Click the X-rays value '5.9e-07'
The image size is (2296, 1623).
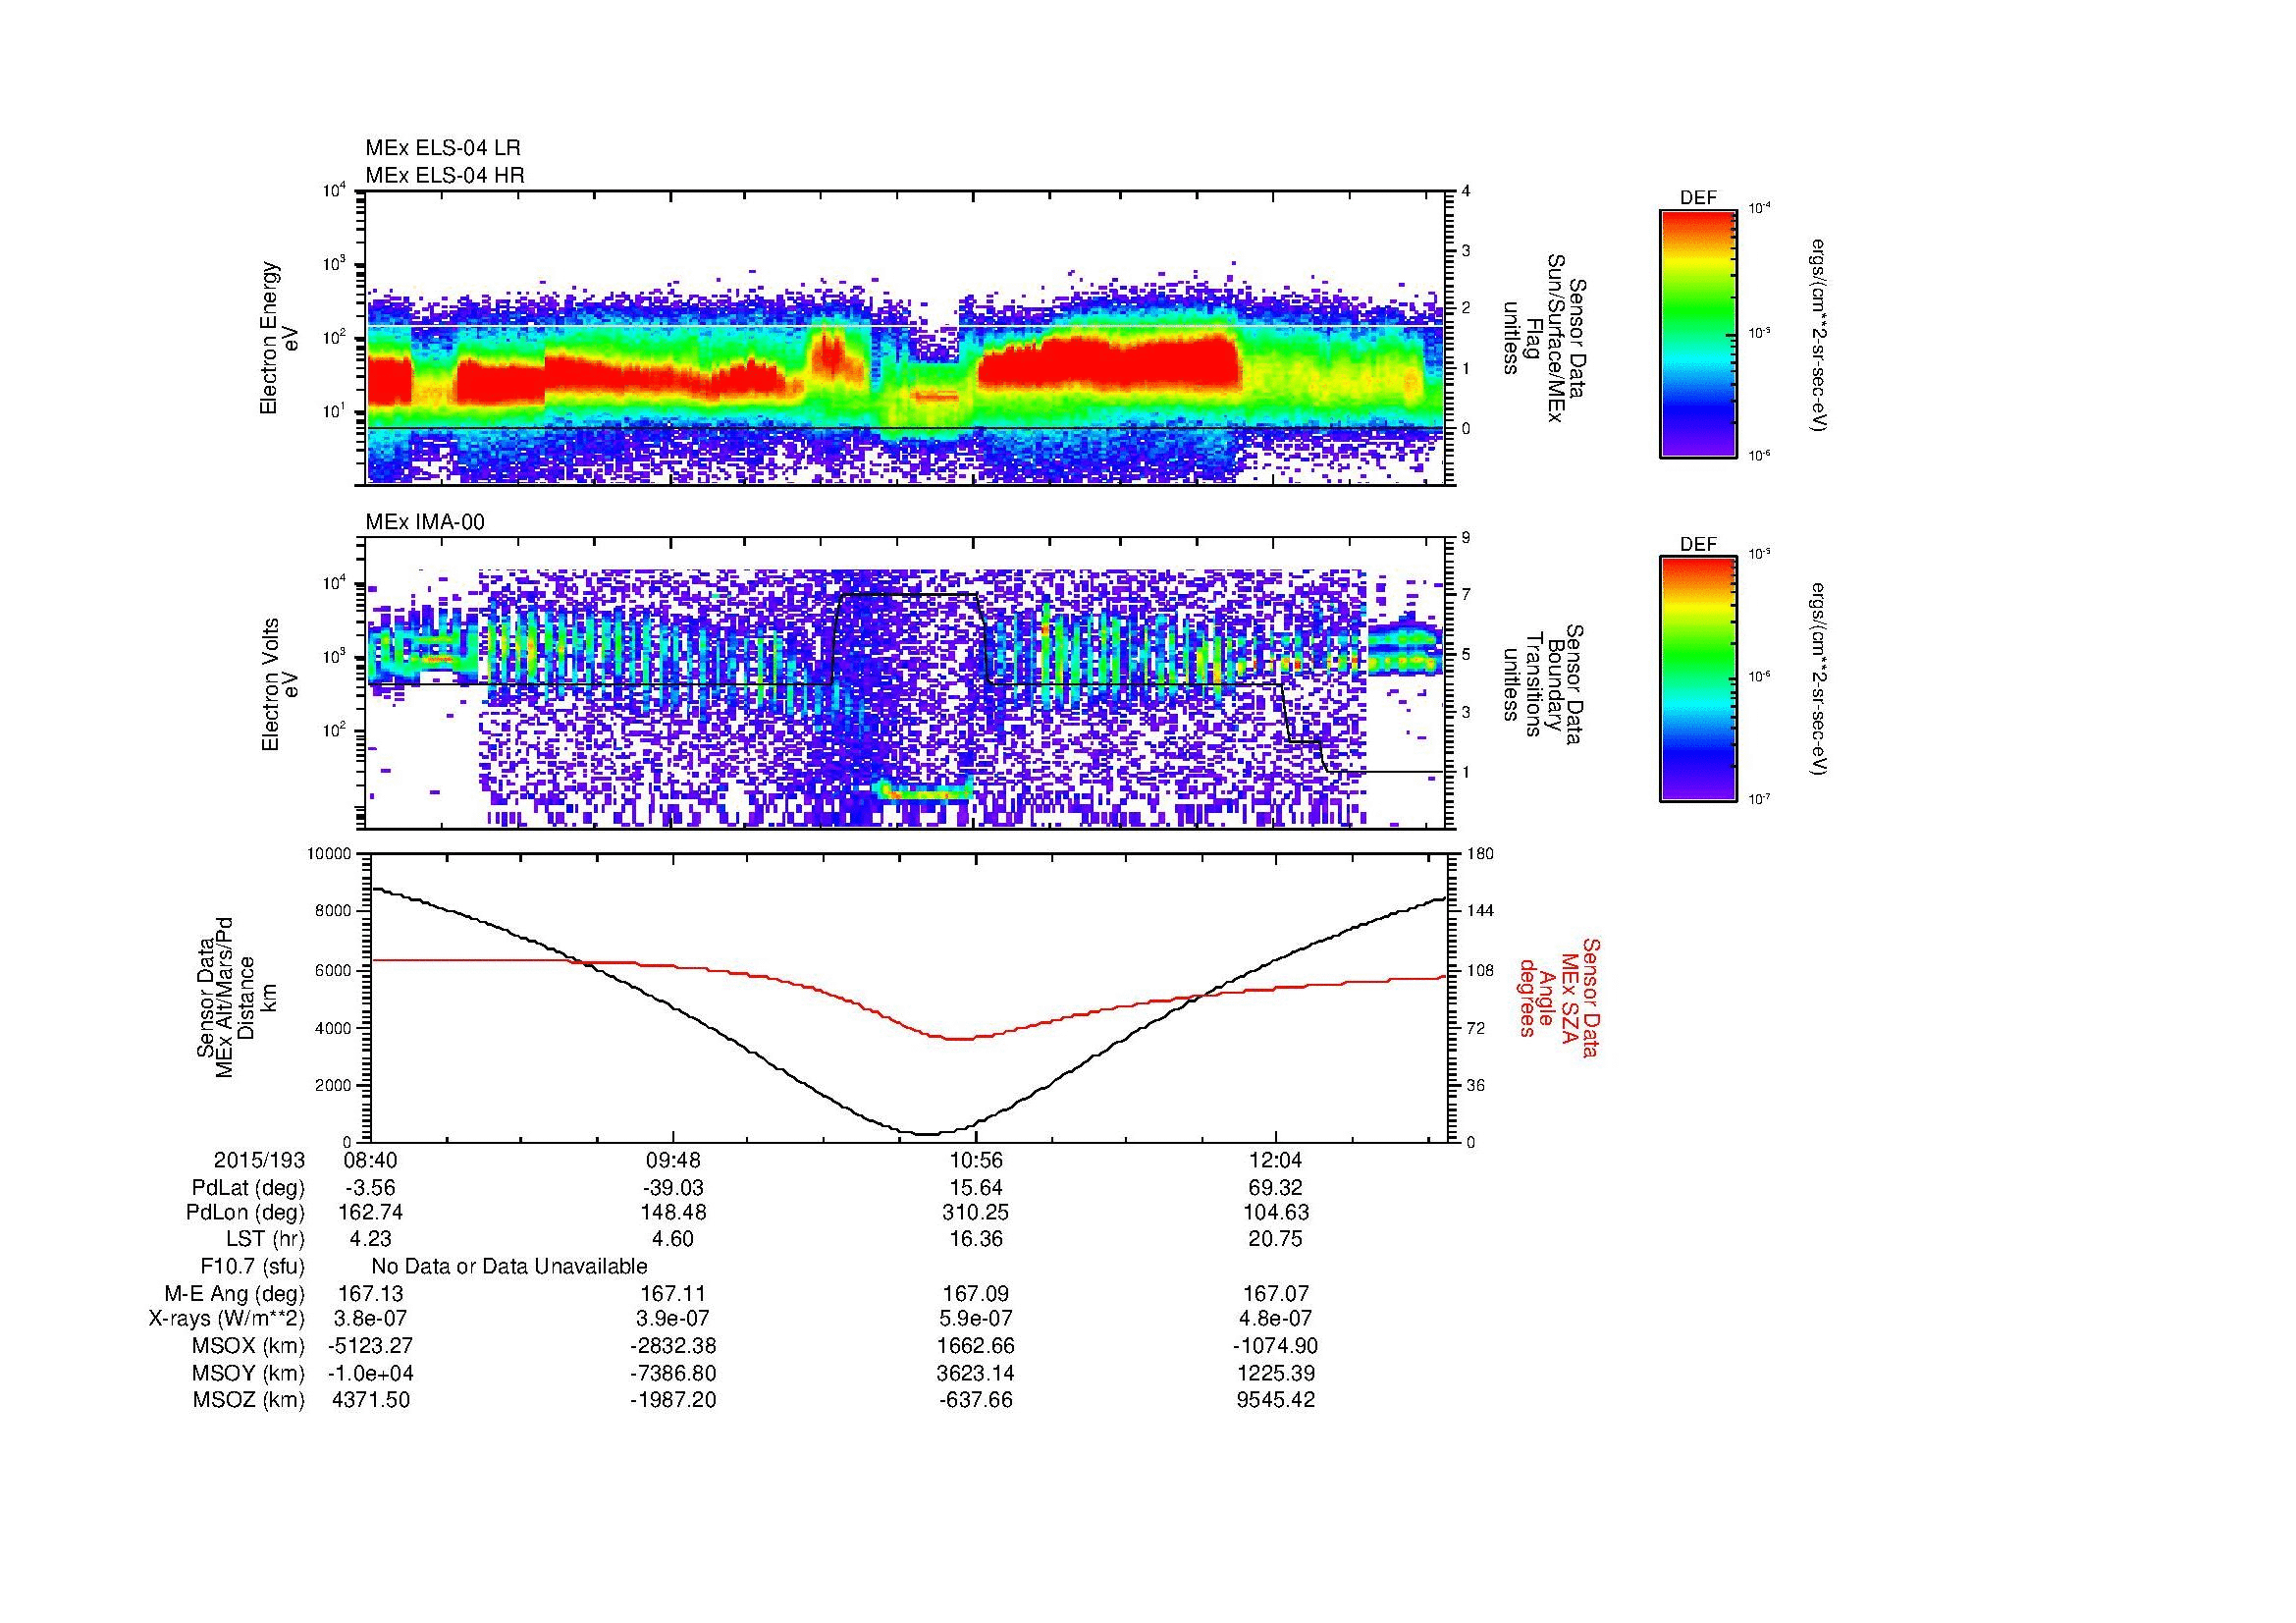(x=976, y=1319)
